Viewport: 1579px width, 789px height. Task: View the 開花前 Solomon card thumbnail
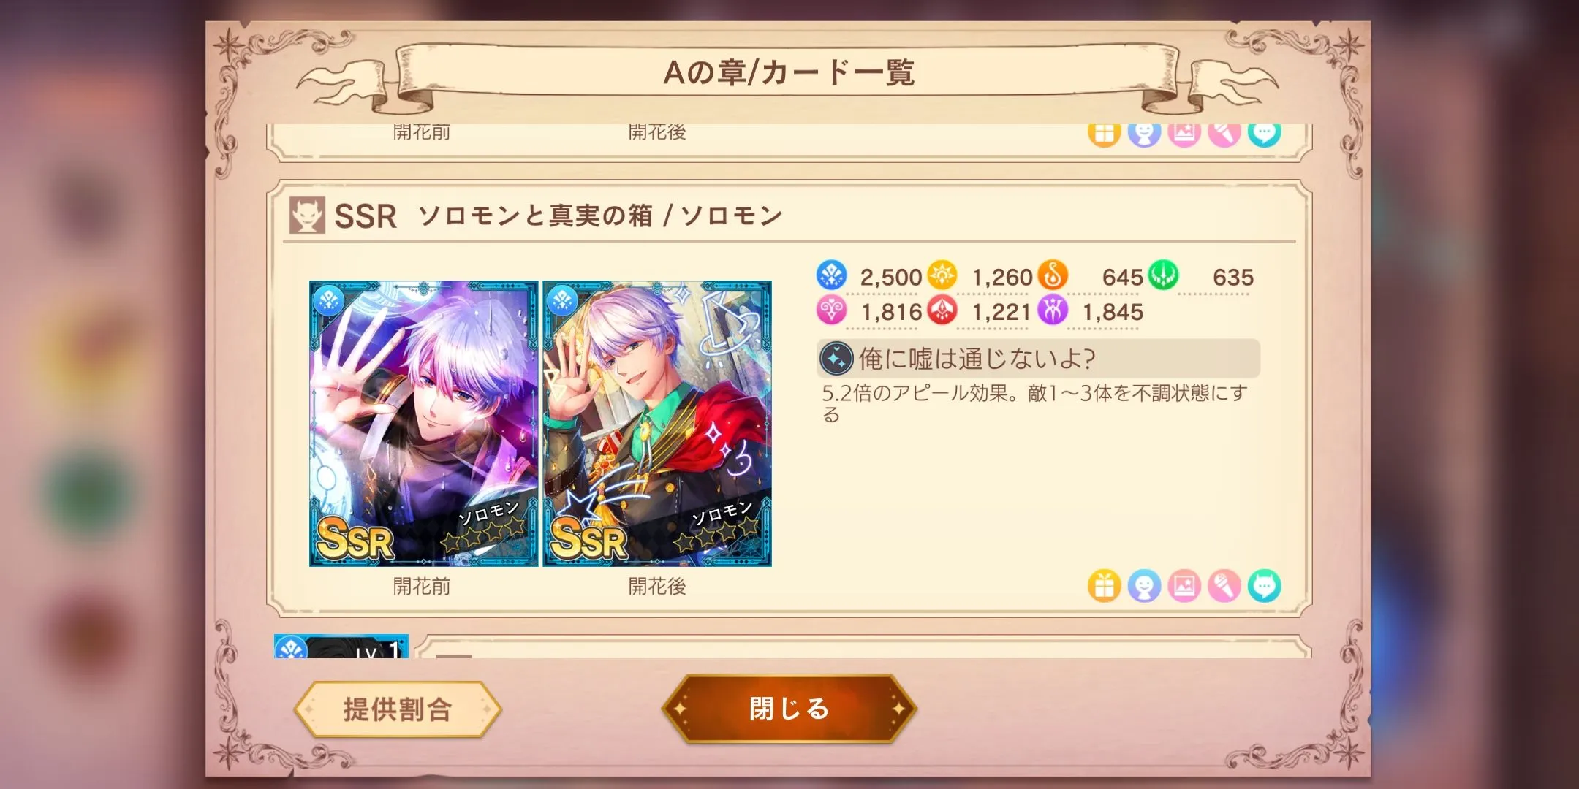[423, 424]
